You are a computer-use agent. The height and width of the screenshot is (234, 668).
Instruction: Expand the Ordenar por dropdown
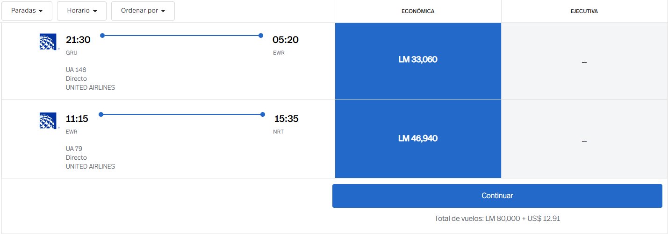143,11
